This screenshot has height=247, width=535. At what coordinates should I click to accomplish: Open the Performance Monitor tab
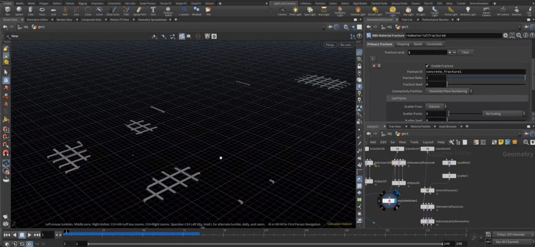tap(435, 19)
